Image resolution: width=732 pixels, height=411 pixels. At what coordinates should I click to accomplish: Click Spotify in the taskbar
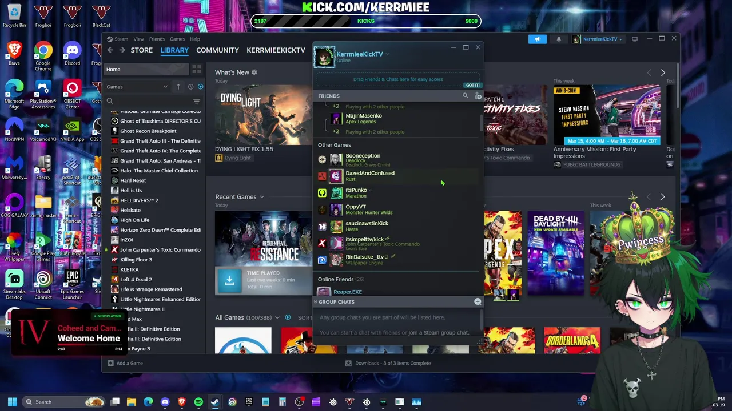point(198,402)
